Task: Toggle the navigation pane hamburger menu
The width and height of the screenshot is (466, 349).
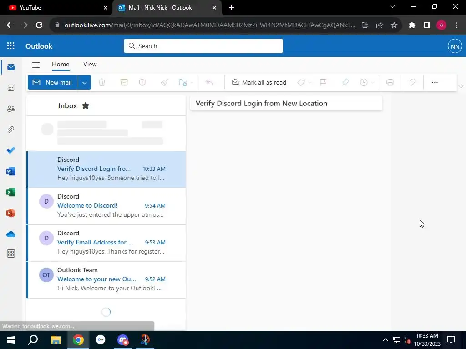Action: click(x=36, y=65)
